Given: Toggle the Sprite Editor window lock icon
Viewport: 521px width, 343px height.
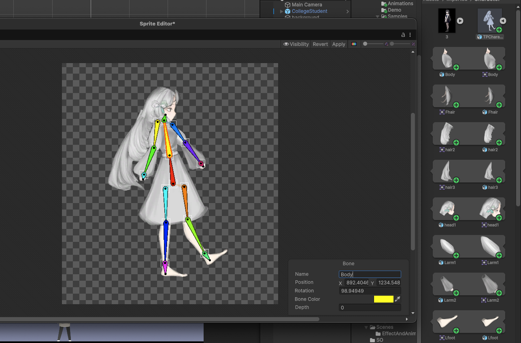Looking at the screenshot, I should [403, 35].
